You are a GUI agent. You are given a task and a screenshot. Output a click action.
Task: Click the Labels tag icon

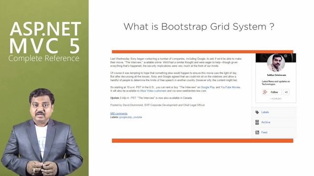pos(257,112)
